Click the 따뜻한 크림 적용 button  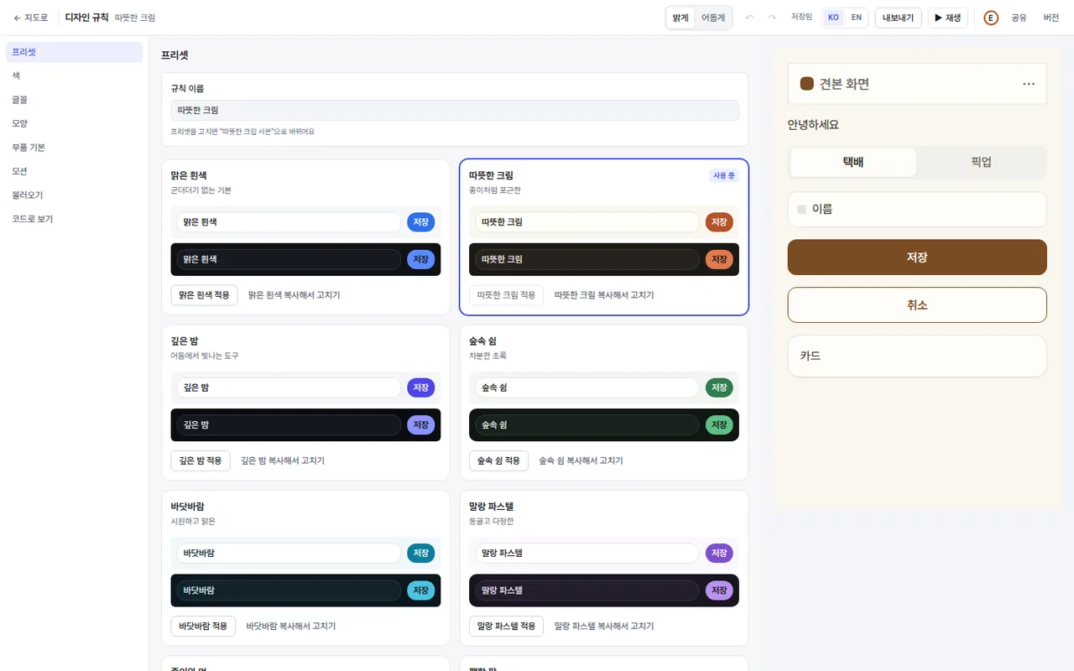[x=506, y=295]
